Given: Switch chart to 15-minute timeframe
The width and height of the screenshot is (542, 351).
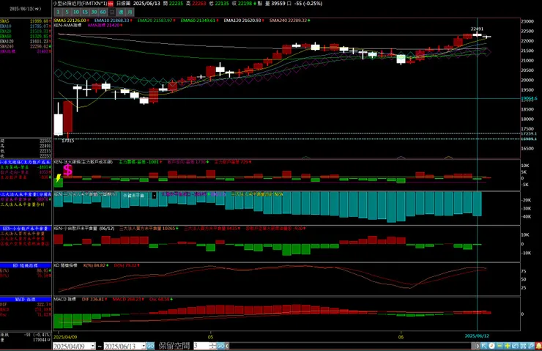Looking at the screenshot, I should [85, 12].
